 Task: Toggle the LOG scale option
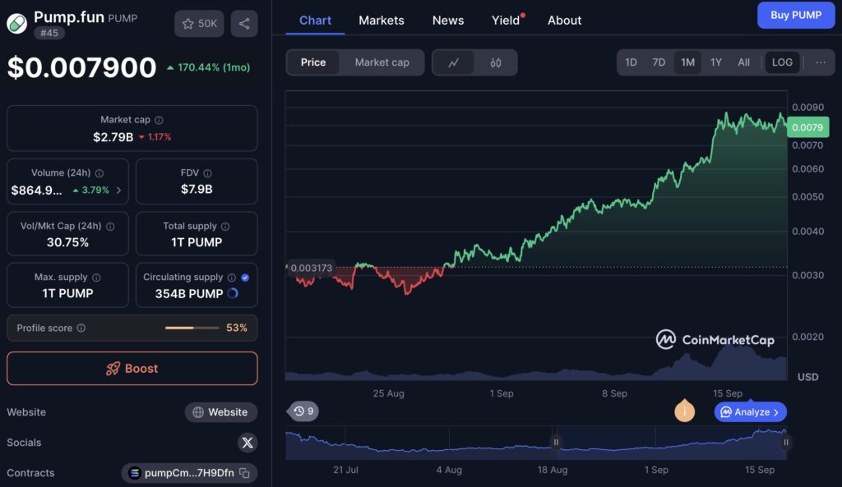pyautogui.click(x=782, y=62)
